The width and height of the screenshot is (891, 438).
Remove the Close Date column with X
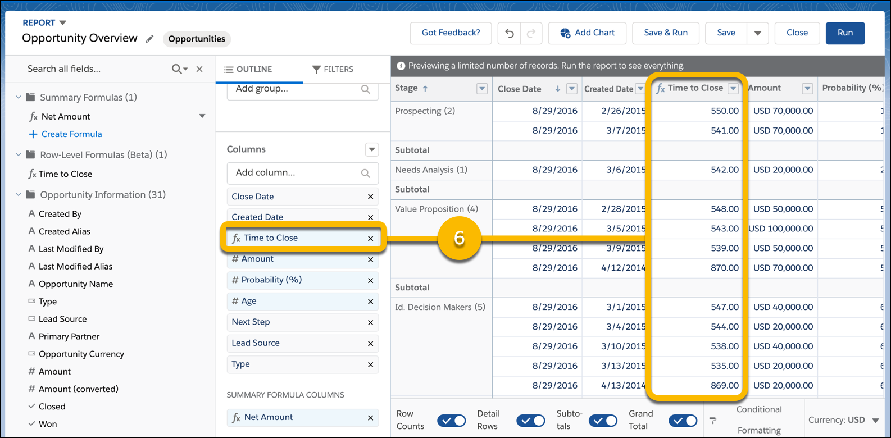(370, 197)
